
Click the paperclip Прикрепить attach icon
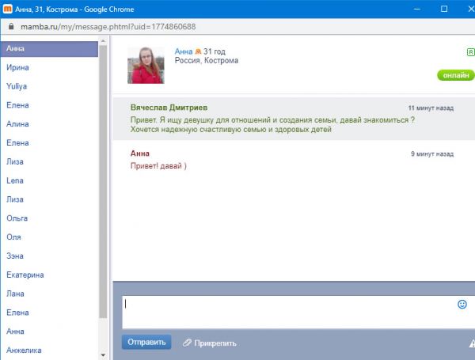[x=188, y=343]
